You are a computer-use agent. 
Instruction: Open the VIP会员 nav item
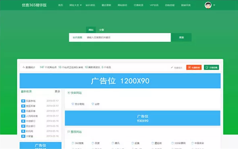coord(154,5)
